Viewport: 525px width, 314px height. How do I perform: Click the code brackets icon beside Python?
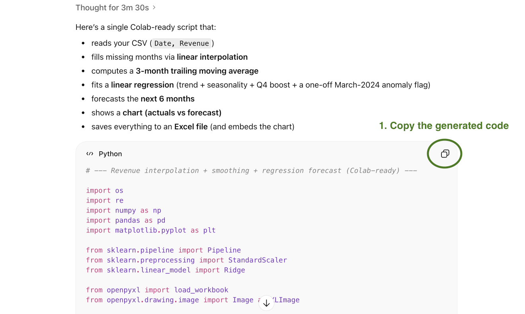(x=90, y=154)
